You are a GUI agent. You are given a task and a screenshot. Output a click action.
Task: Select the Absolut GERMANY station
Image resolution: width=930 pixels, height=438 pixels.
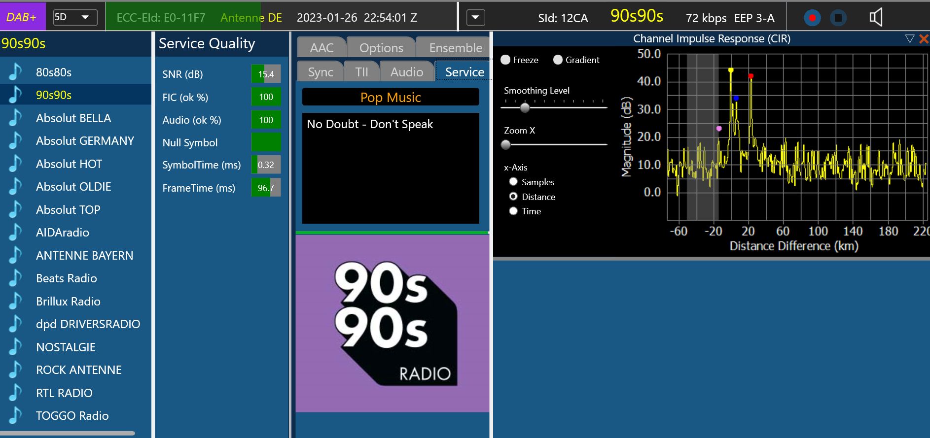pyautogui.click(x=85, y=141)
